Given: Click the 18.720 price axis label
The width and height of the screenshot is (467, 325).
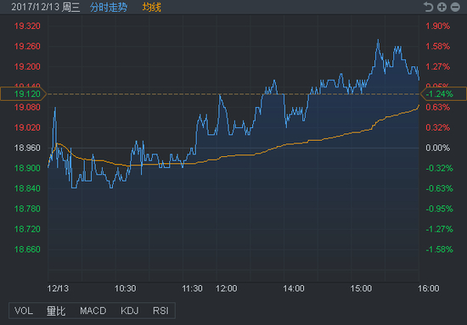Looking at the screenshot, I should pos(27,229).
